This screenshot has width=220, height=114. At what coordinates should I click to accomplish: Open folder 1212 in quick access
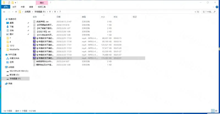click(x=12, y=45)
